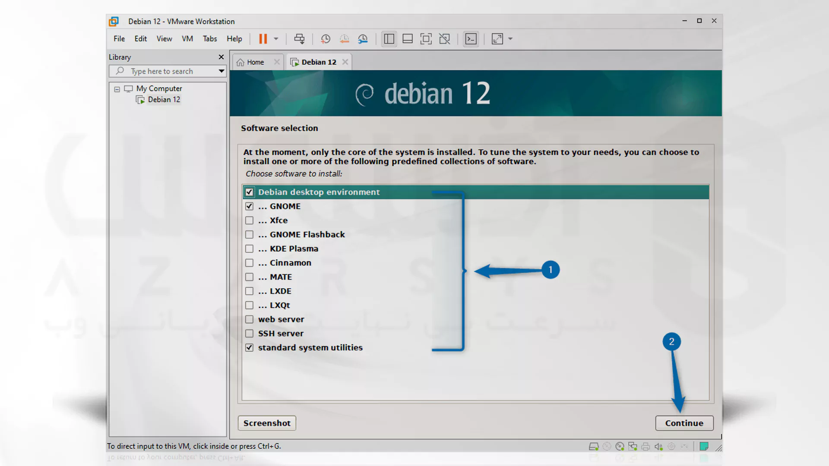
Task: Click the Revert to snapshot icon
Action: tap(344, 39)
